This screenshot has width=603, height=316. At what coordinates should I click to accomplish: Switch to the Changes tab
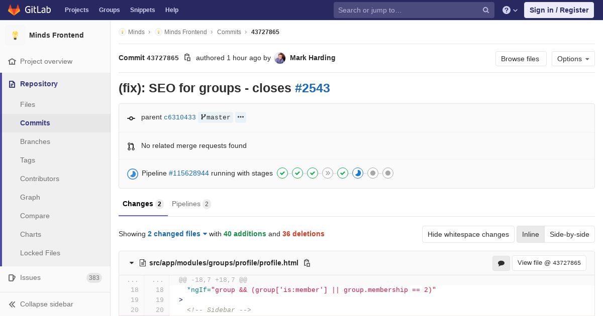click(x=143, y=204)
